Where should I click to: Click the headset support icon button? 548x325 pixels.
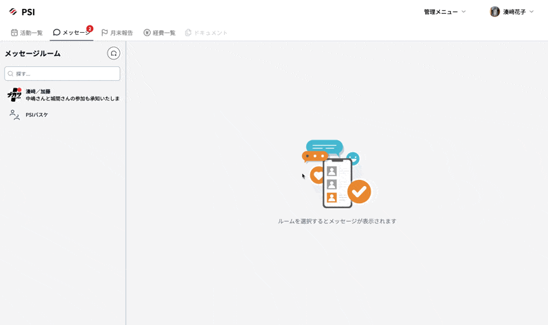(114, 53)
